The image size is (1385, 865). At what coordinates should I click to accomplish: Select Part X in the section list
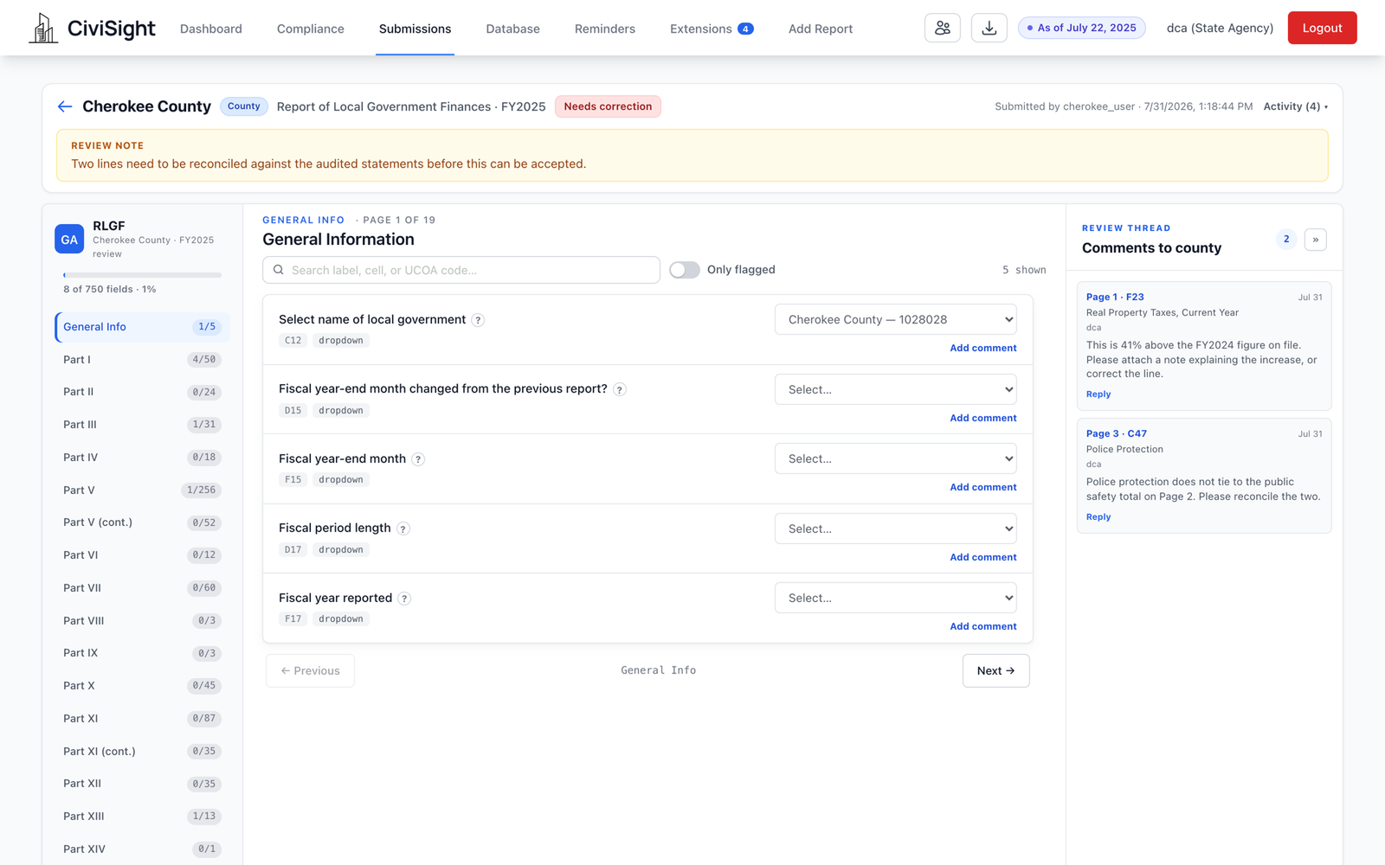coord(142,686)
